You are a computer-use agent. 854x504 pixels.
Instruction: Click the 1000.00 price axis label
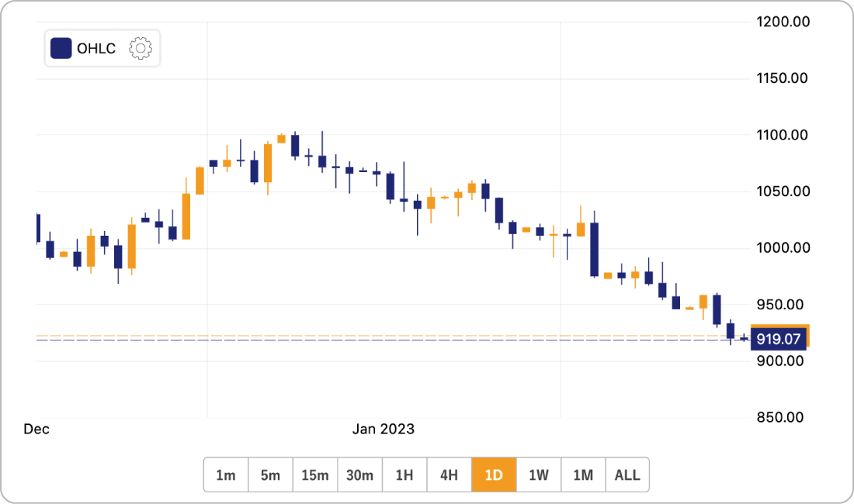pyautogui.click(x=783, y=248)
